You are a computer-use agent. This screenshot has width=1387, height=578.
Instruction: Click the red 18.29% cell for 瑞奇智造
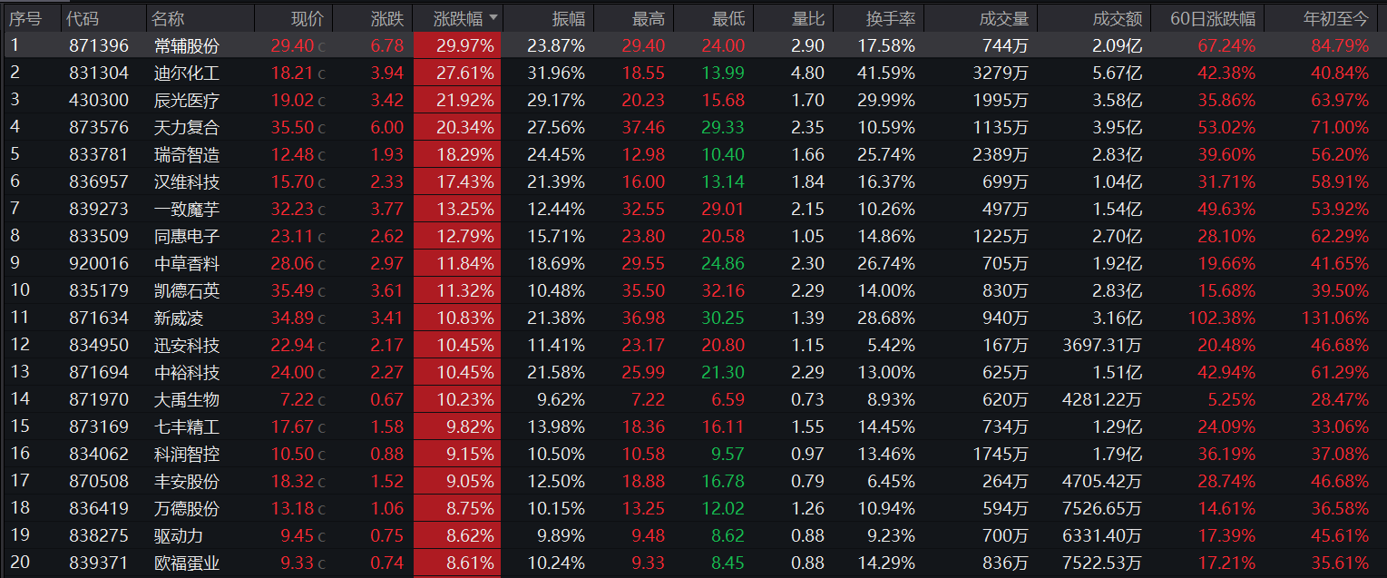[x=464, y=155]
